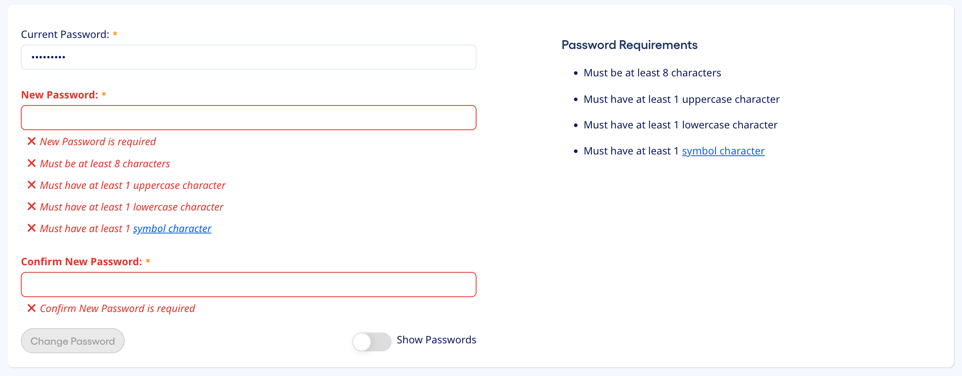Click the red "New Password:" label

(x=60, y=95)
